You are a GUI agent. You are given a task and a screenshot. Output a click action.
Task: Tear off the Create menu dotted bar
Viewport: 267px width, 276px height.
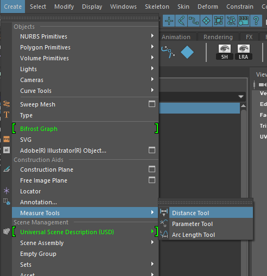pos(80,18)
